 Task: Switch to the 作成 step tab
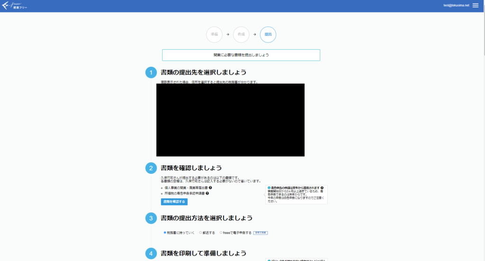tap(241, 35)
